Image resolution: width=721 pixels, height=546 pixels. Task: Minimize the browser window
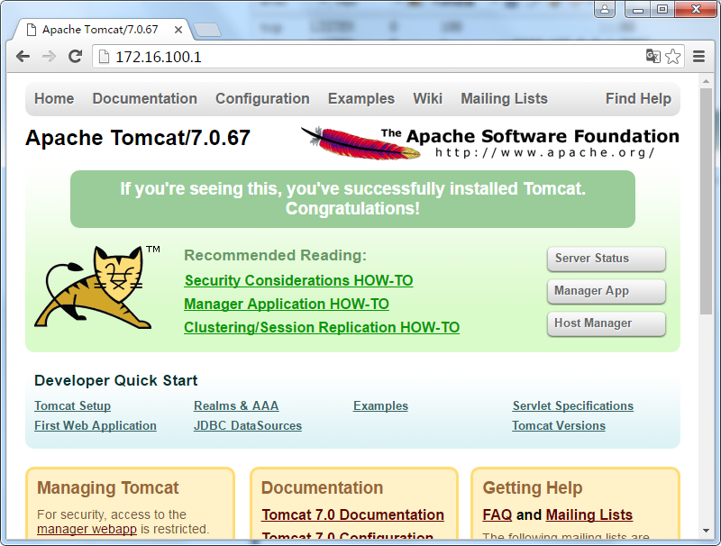[638, 9]
